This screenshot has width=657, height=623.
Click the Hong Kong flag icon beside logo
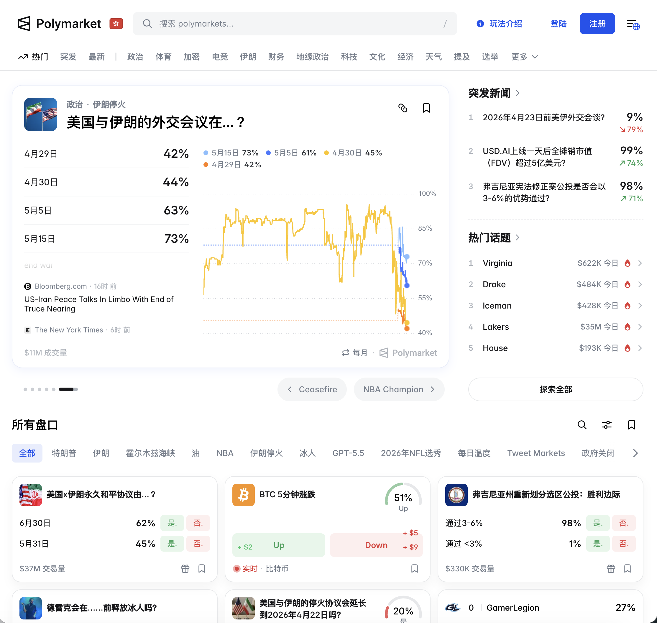pos(116,24)
